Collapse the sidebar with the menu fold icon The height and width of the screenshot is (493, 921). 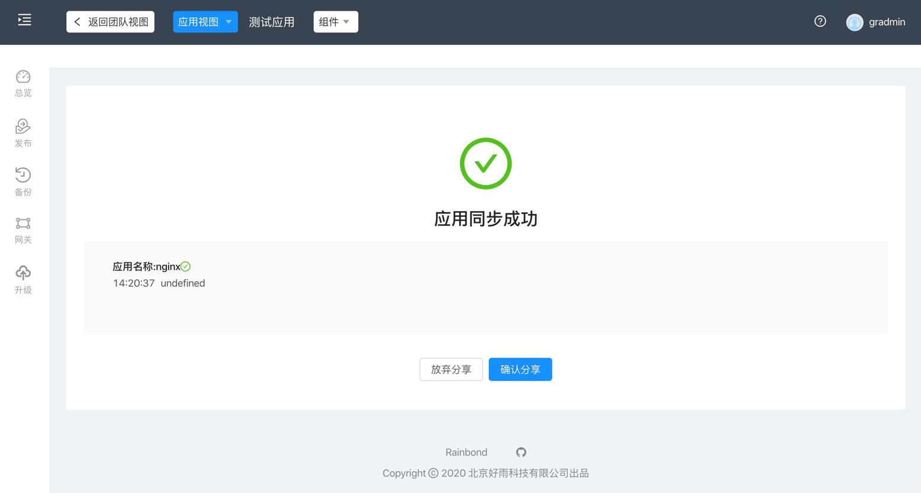click(x=24, y=20)
